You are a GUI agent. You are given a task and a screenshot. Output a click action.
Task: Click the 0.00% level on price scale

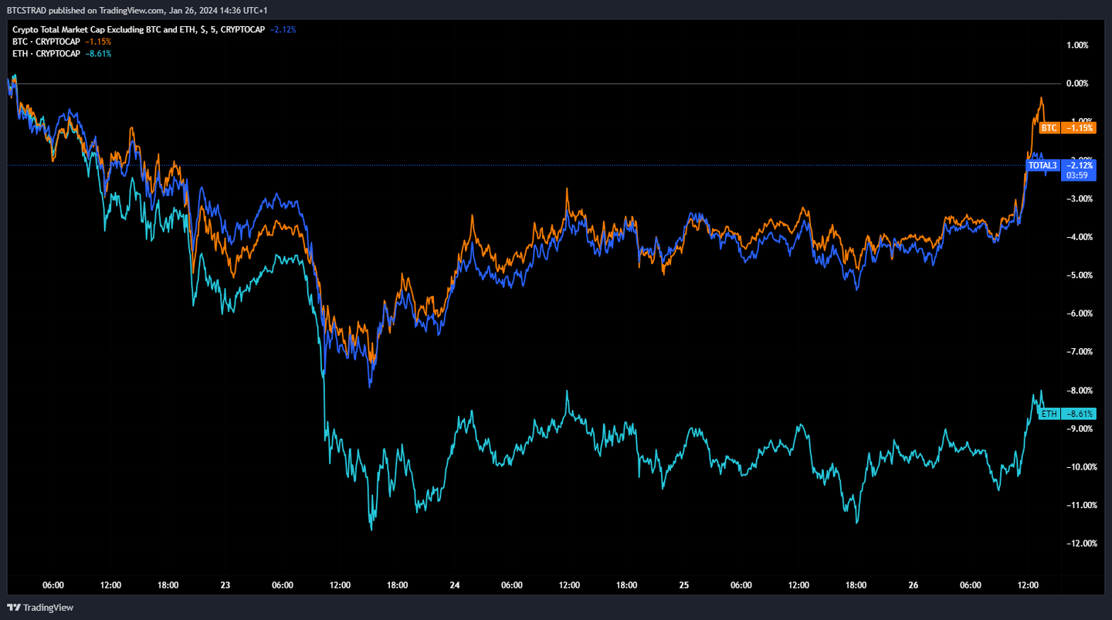point(1076,83)
